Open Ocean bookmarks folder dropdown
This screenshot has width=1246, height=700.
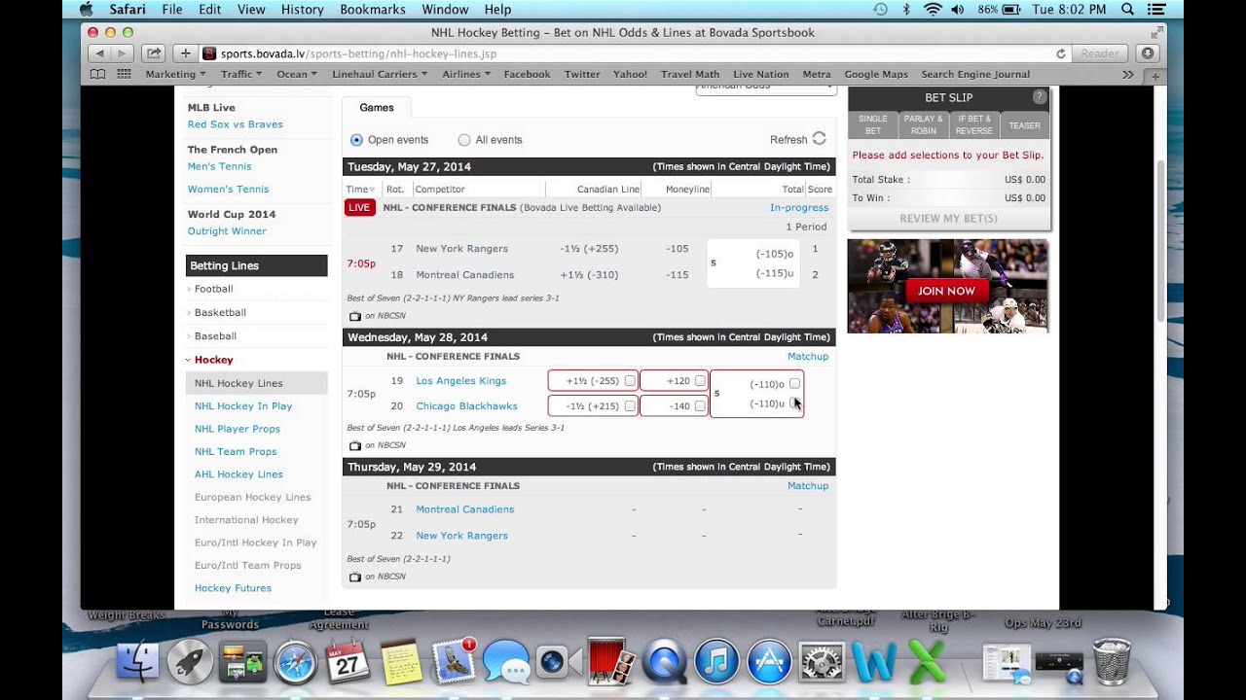point(297,74)
